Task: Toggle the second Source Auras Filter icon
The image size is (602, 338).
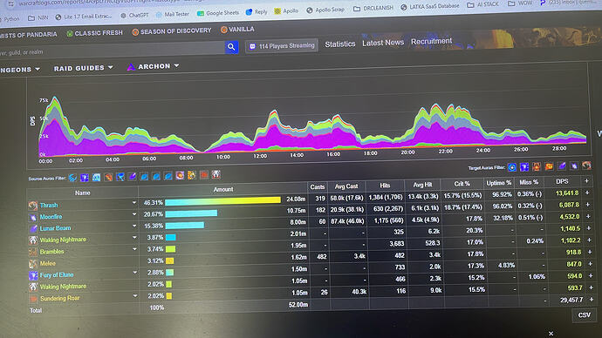Action: pos(85,178)
